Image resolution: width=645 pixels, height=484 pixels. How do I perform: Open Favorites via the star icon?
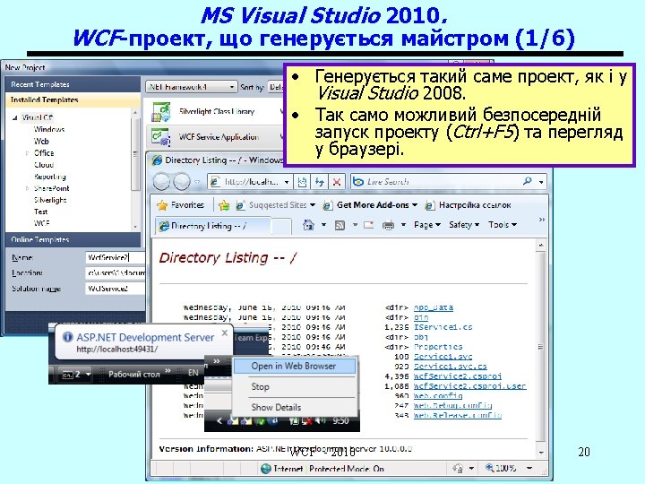(x=162, y=205)
